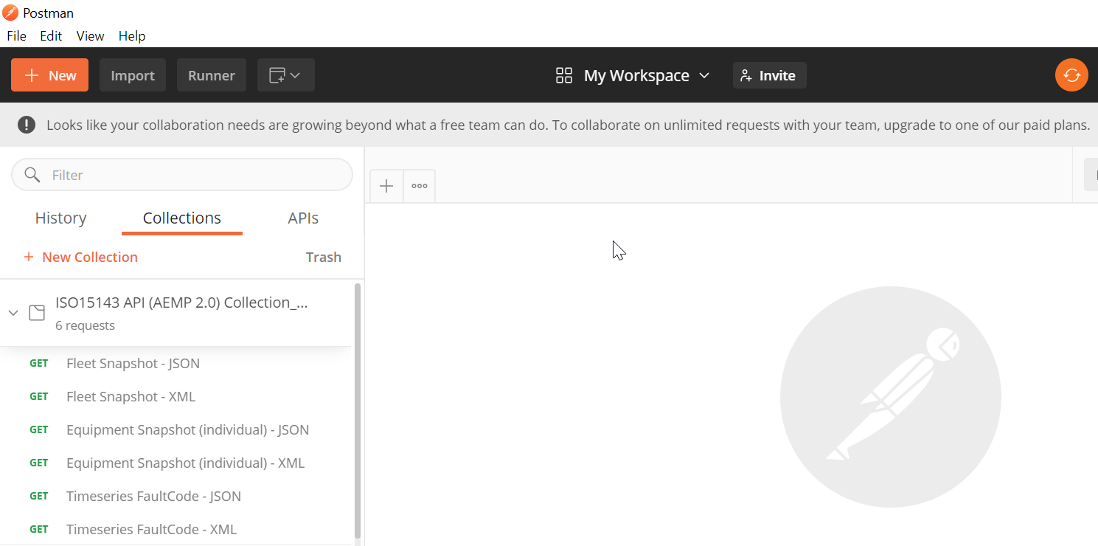Click the warning icon in upgrade banner
This screenshot has height=546, width=1098.
pos(27,125)
